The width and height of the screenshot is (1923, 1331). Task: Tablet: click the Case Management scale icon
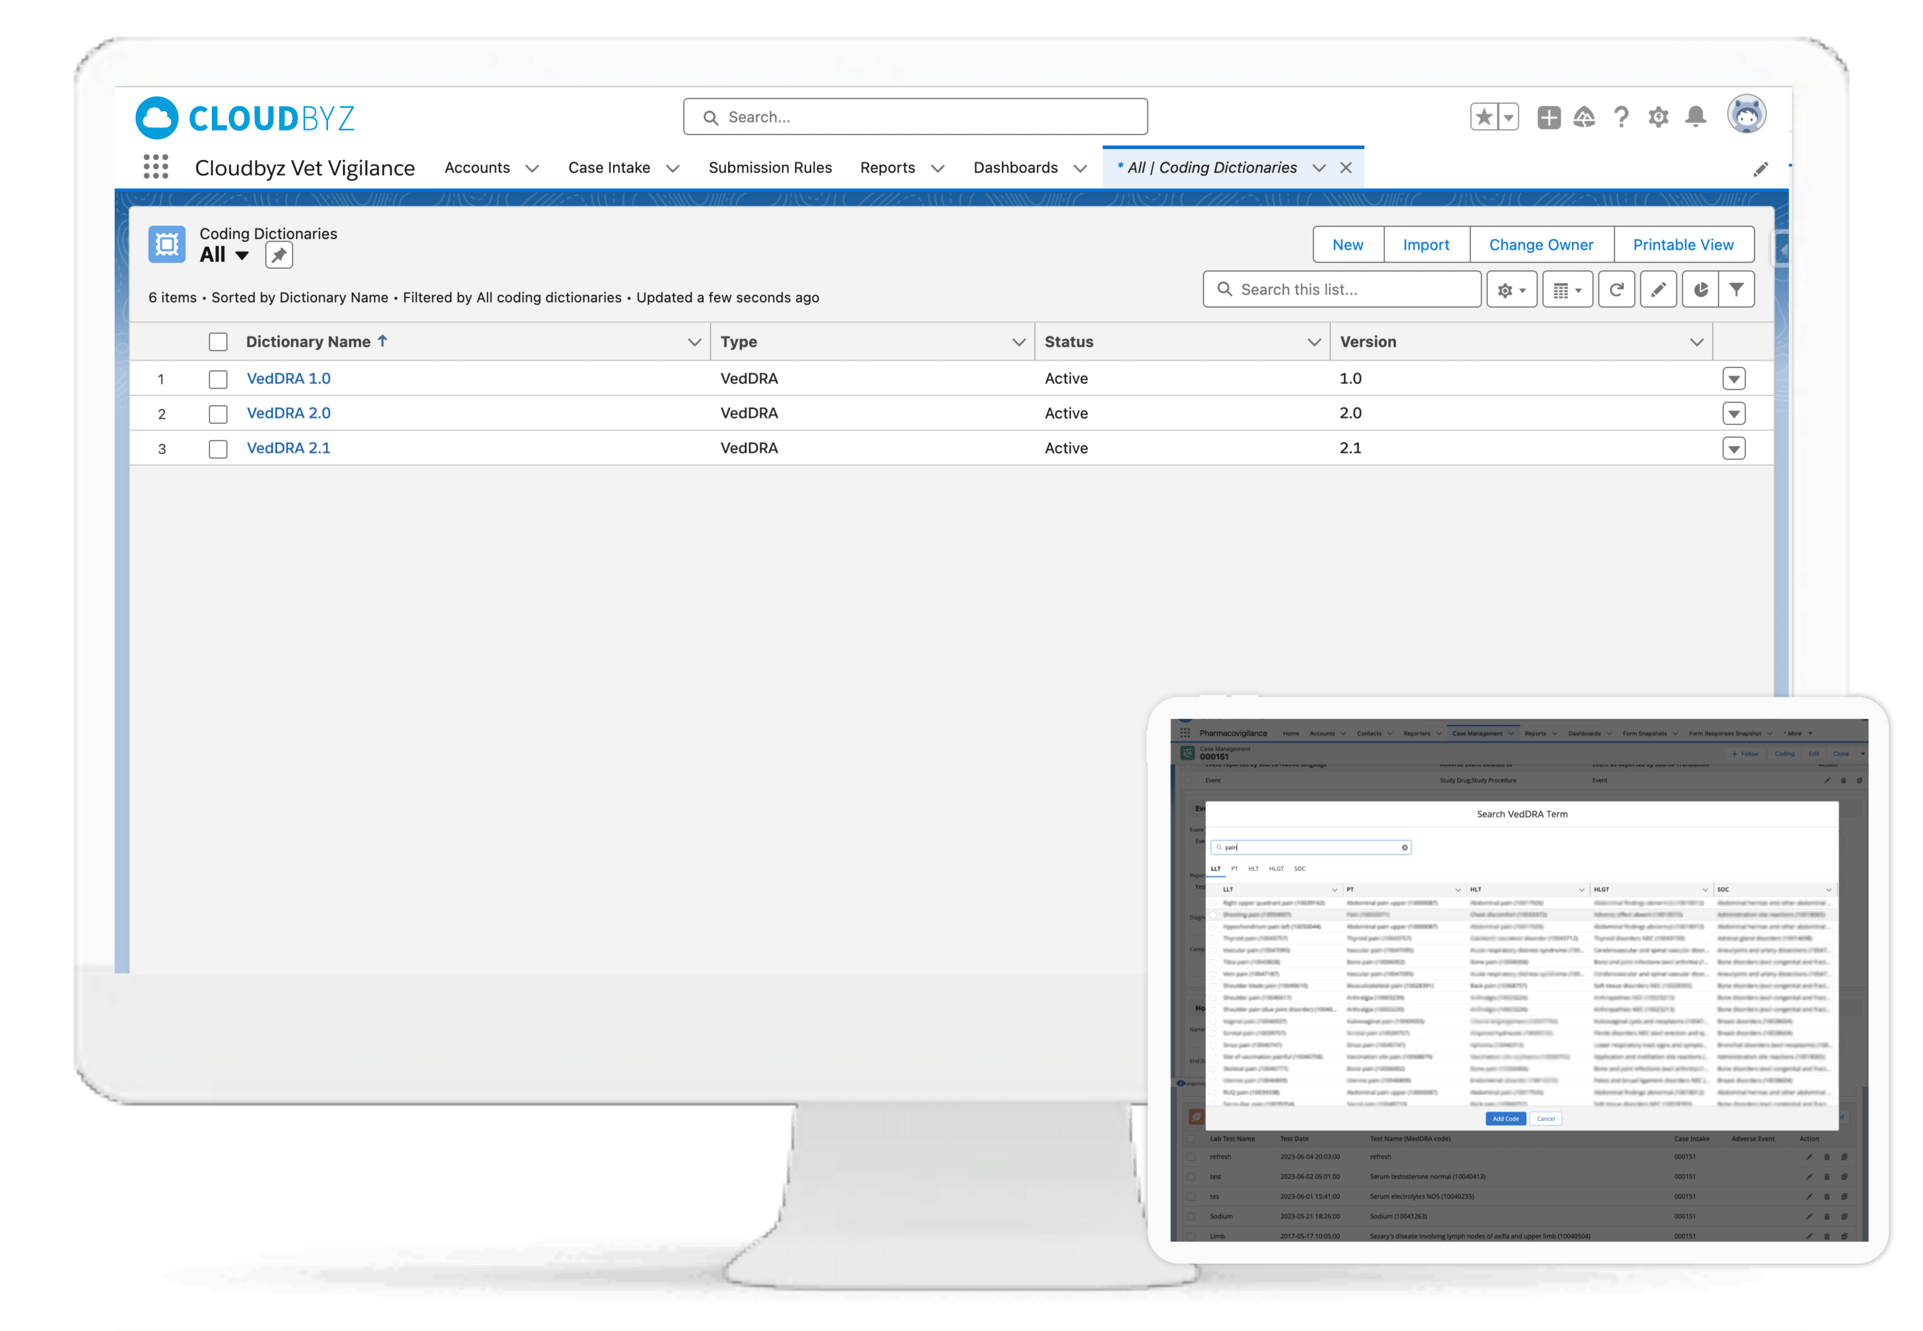1188,753
